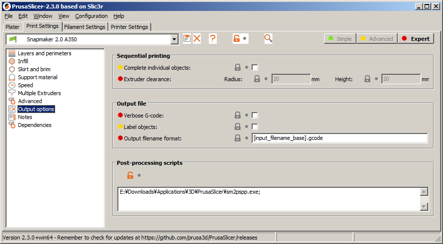Image resolution: width=443 pixels, height=244 pixels.
Task: Click the reset dot beside the Radius lock
Action: click(266, 79)
